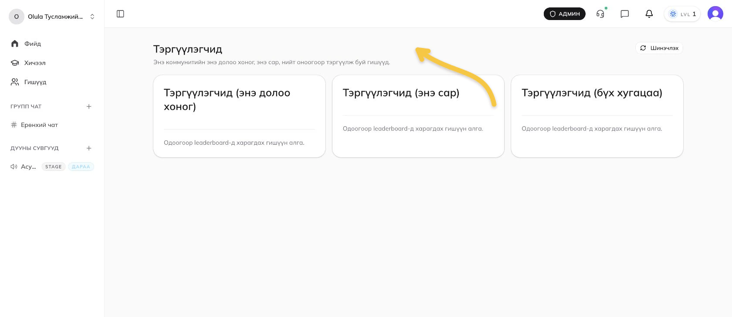Viewport: 732px width, 317px height.
Task: Click the page description under Тэргүүлэгчид heading
Action: (271, 62)
